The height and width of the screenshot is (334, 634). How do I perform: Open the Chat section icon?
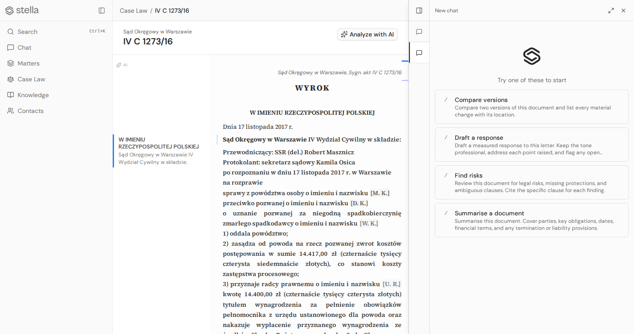coord(11,47)
